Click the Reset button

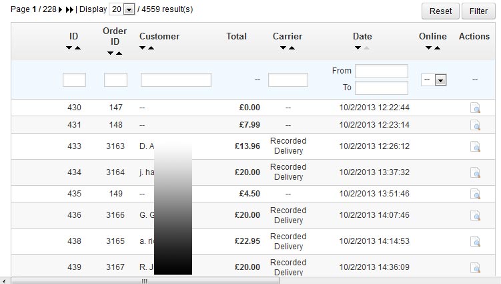point(440,11)
